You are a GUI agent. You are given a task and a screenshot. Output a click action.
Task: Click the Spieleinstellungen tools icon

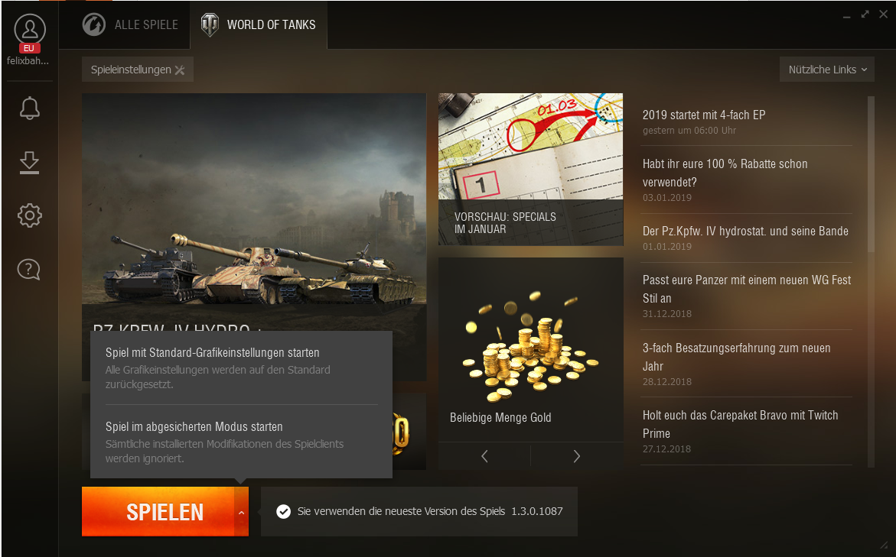pos(179,70)
